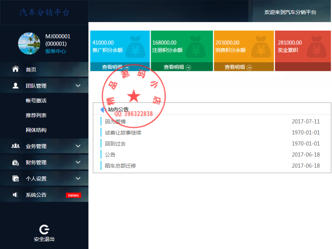This screenshot has height=249, width=332.
Task: Click the MJ000001 profile avatar picture
Action: 29,43
